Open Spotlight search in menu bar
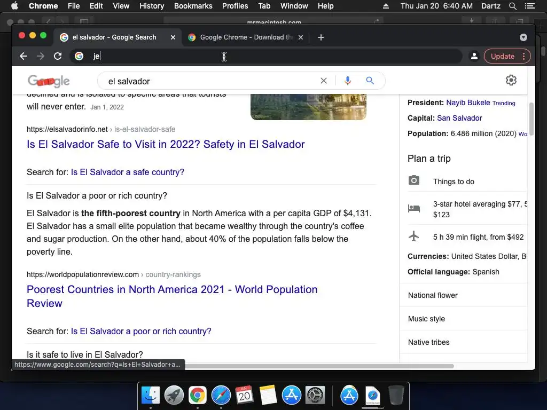 coord(512,6)
